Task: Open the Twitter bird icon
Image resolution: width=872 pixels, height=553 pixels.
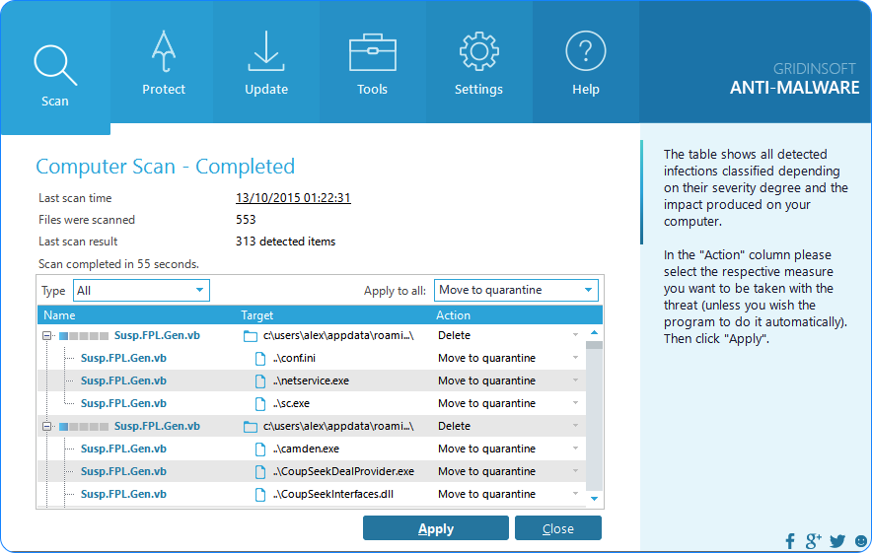Action: click(x=837, y=540)
